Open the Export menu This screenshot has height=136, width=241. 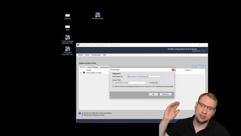point(87,55)
